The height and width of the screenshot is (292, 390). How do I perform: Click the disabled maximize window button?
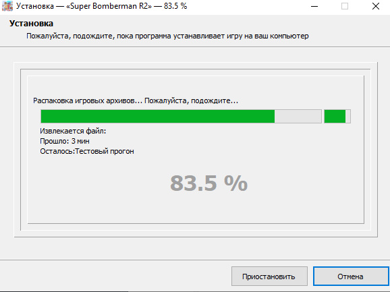[345, 7]
